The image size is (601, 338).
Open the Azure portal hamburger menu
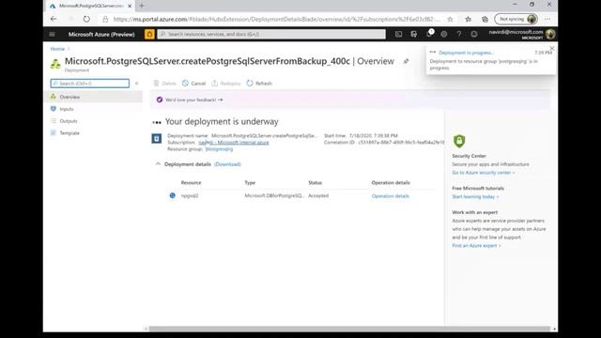click(53, 34)
